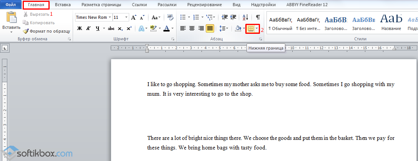
Task: Apply the Название style
Action: pyautogui.click(x=391, y=22)
